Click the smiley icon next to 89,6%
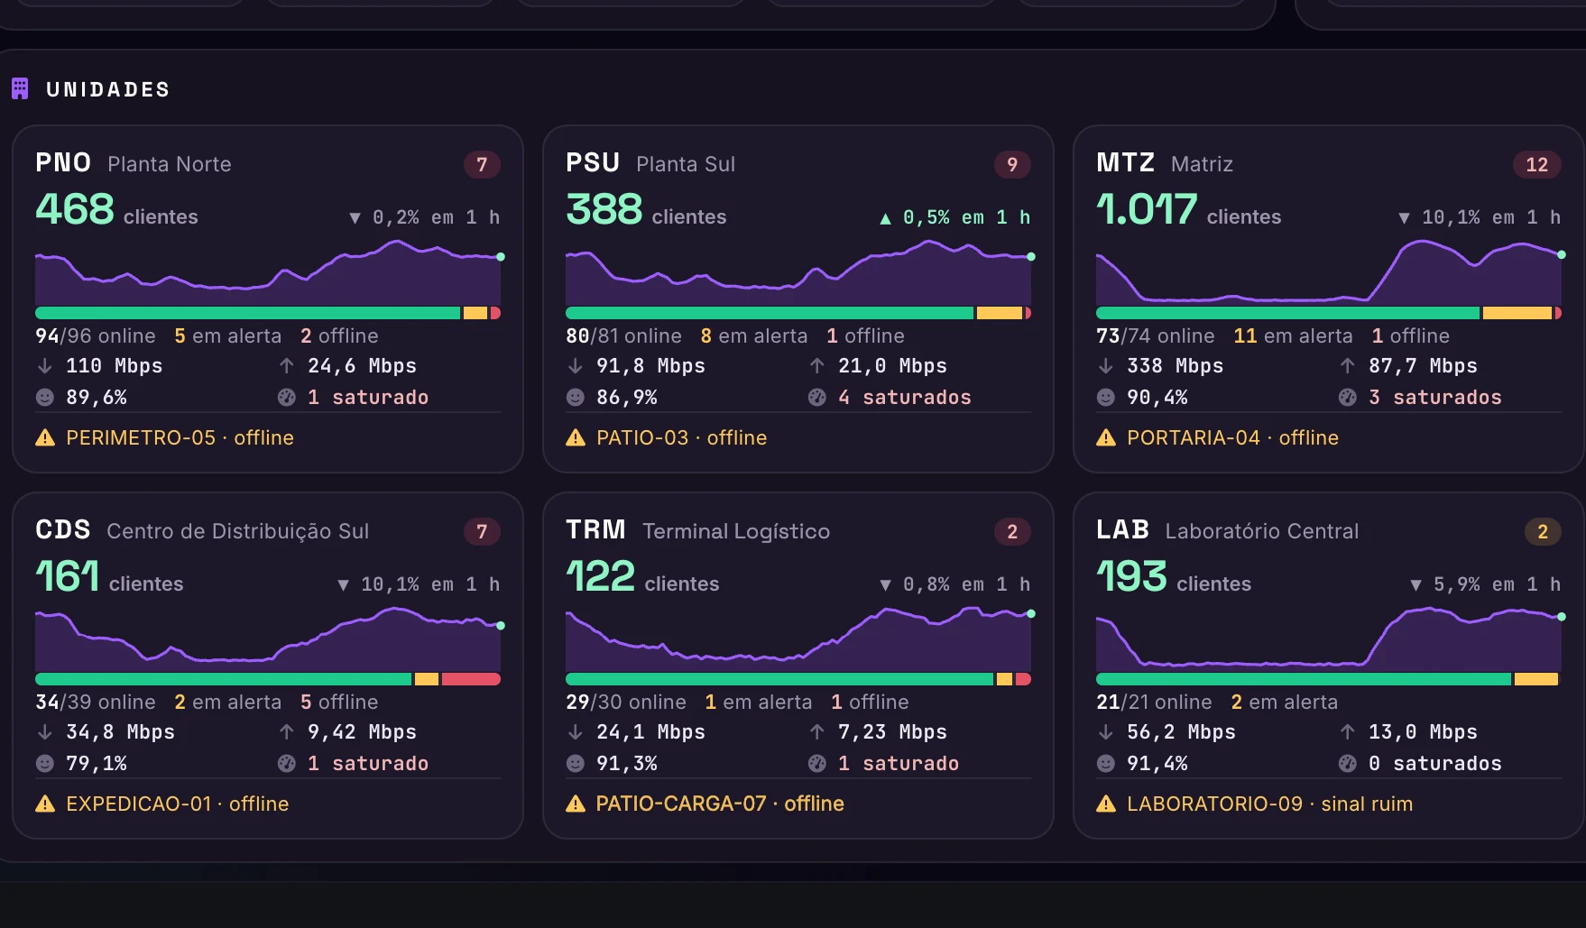This screenshot has width=1586, height=928. point(45,397)
